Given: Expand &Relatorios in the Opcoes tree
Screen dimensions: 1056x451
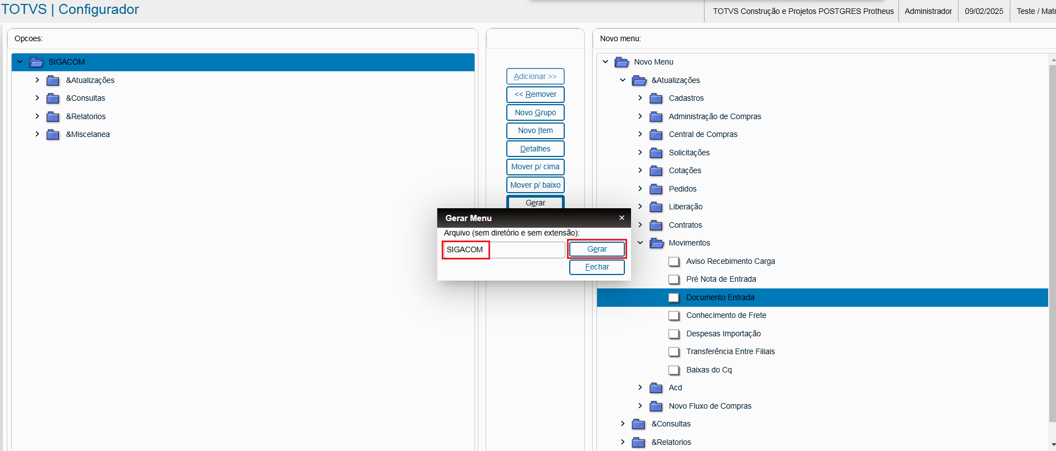Looking at the screenshot, I should tap(37, 116).
